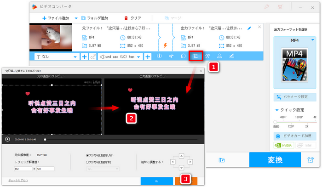Open the effects magic wand tool
The width and height of the screenshot is (322, 187).
click(x=207, y=57)
